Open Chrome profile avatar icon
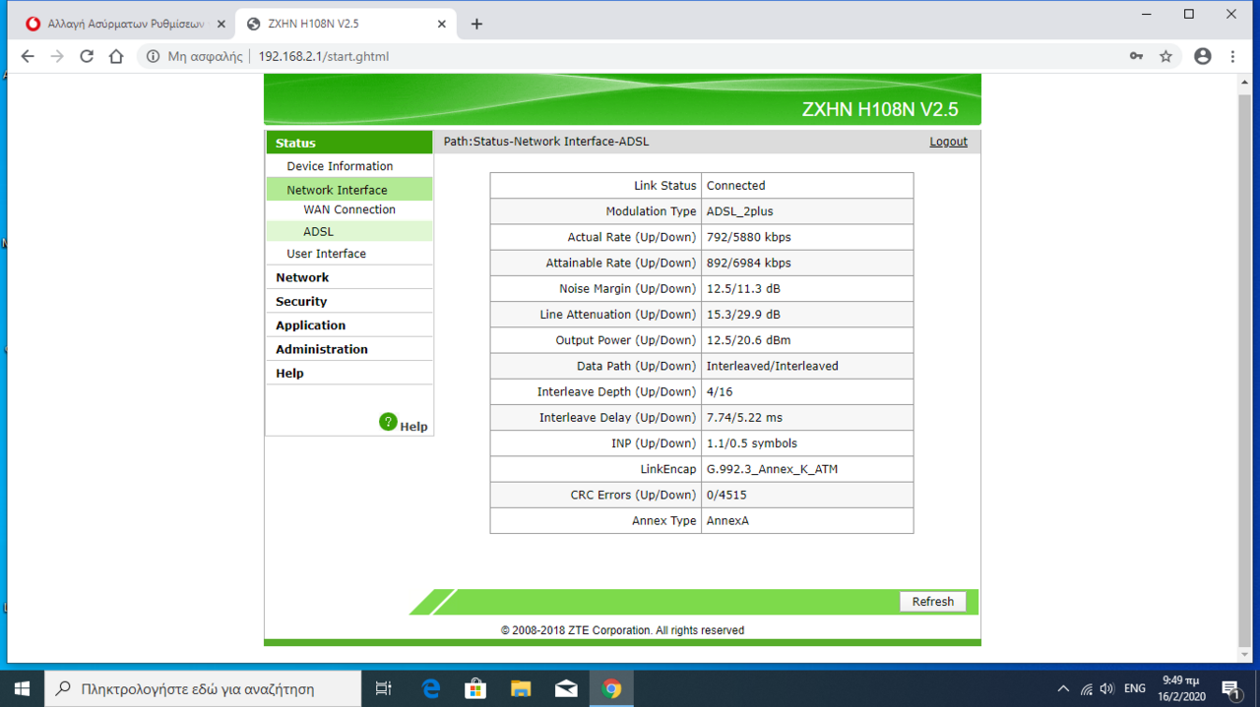This screenshot has width=1260, height=707. coord(1202,56)
